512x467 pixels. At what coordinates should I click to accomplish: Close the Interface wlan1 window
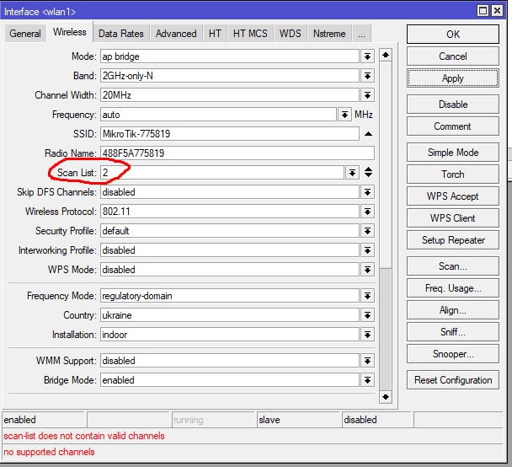(497, 11)
